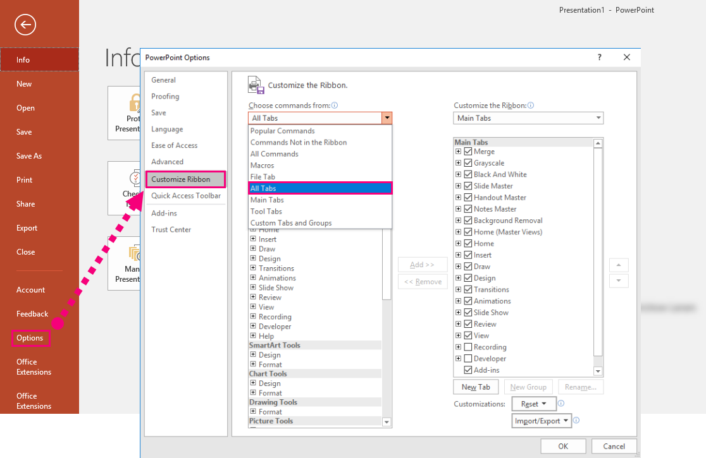Open the Reset dropdown button
The image size is (706, 458).
(x=534, y=404)
